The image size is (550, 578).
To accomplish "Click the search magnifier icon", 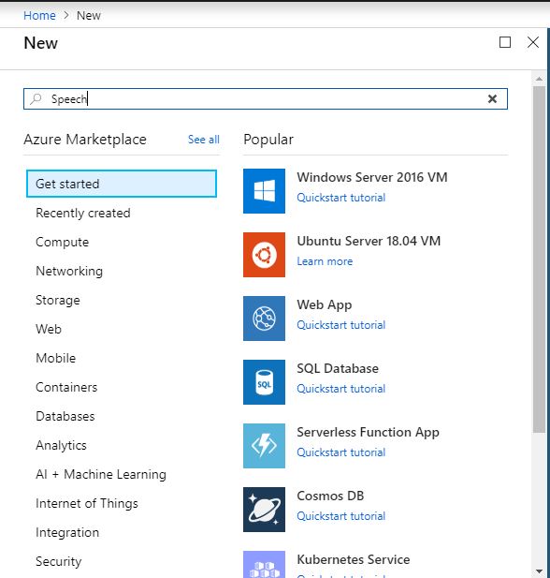I will click(x=36, y=98).
